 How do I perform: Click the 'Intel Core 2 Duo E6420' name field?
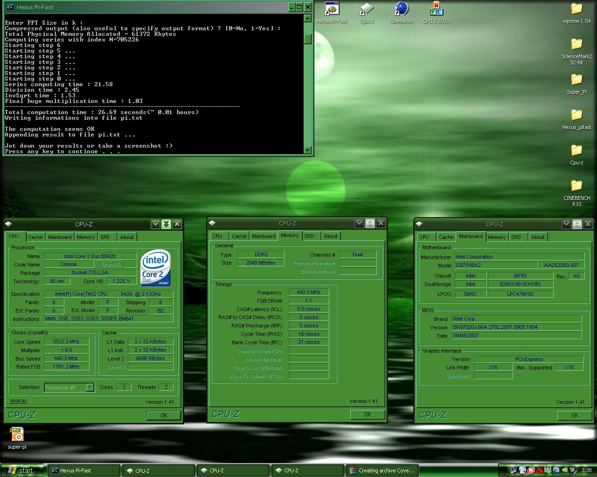[x=90, y=256]
